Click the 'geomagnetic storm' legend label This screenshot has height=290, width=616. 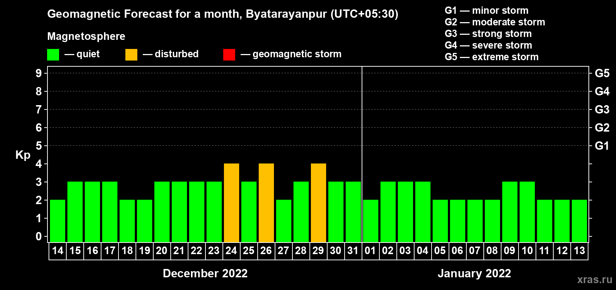point(297,54)
